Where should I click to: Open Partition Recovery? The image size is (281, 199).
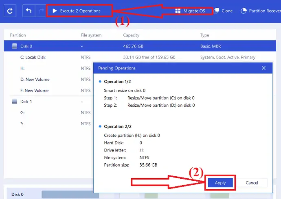(261, 11)
